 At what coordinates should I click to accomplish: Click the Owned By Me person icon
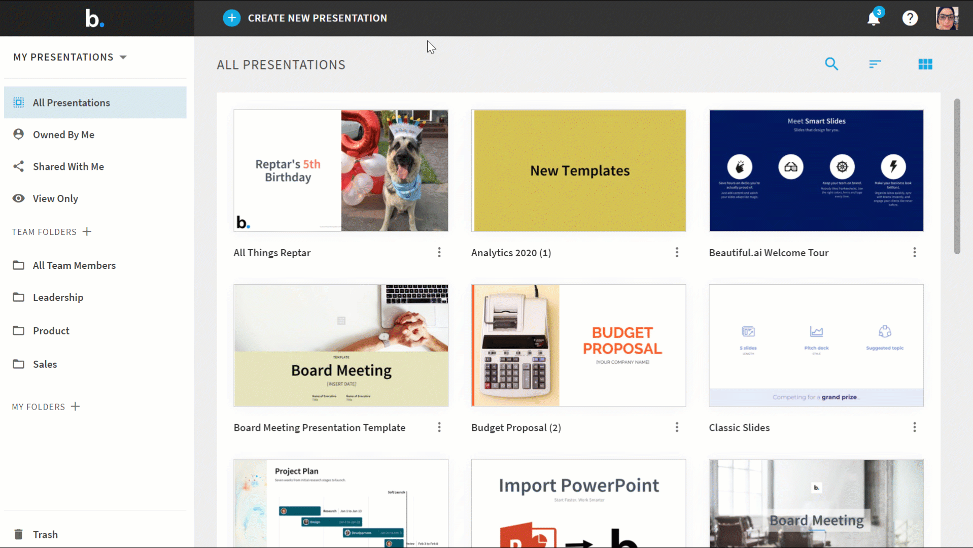pos(19,134)
